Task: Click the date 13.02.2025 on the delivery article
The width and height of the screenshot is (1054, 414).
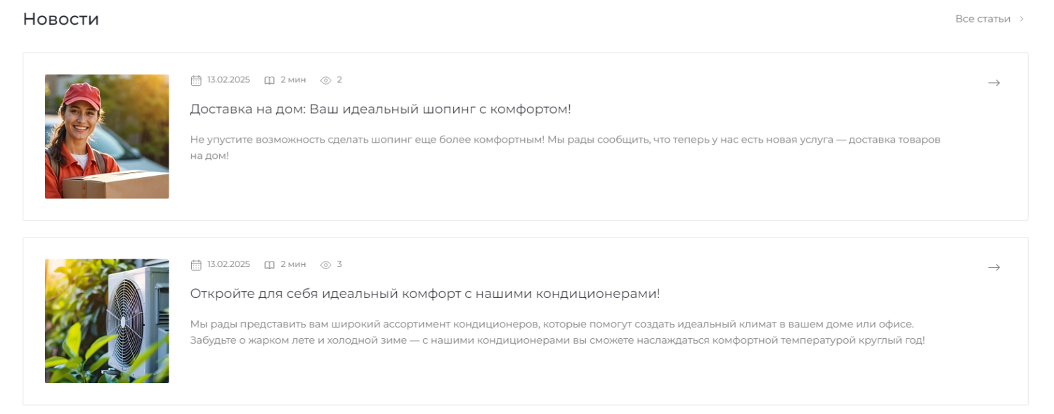Action: [x=228, y=80]
